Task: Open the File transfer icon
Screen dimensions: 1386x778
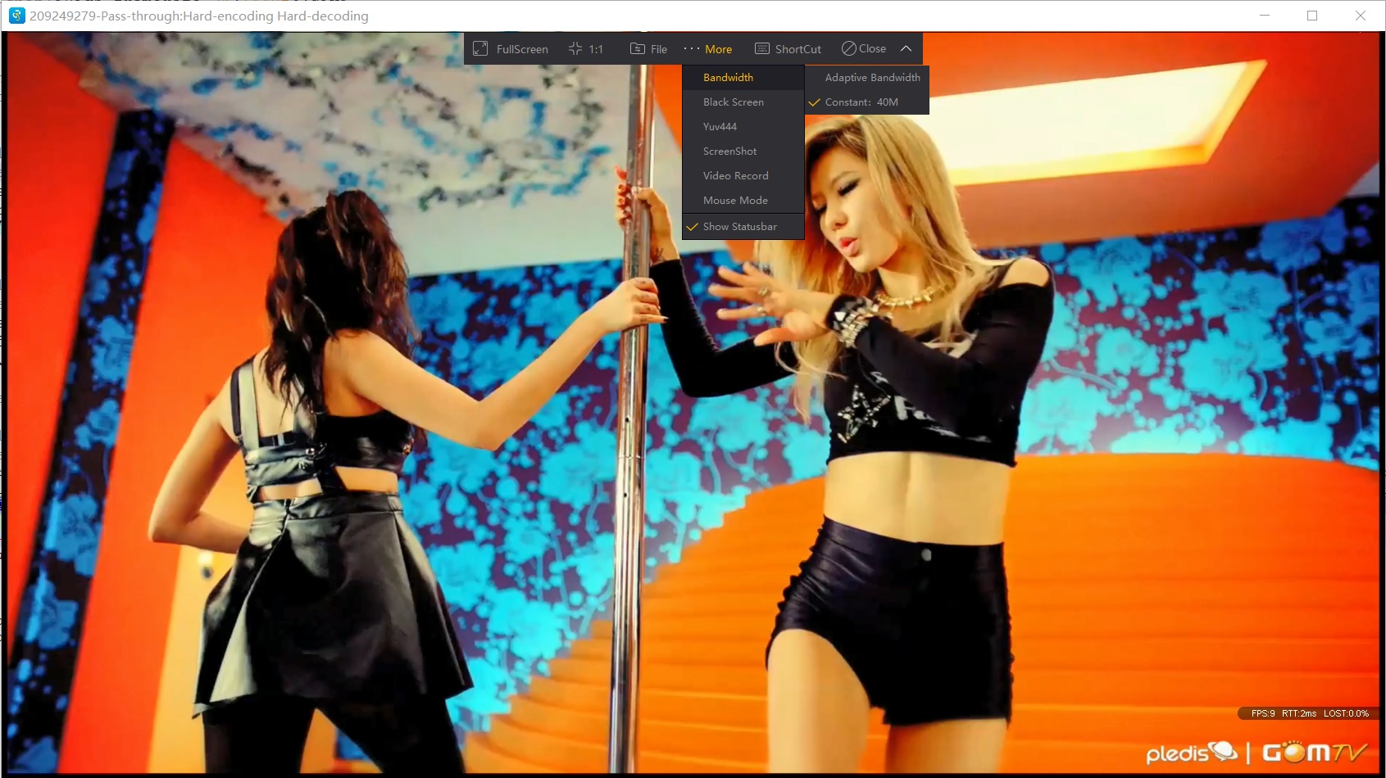Action: [637, 49]
